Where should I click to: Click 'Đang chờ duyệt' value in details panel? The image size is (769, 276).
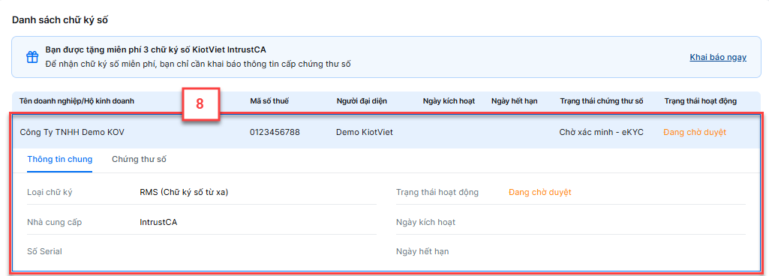pos(540,192)
